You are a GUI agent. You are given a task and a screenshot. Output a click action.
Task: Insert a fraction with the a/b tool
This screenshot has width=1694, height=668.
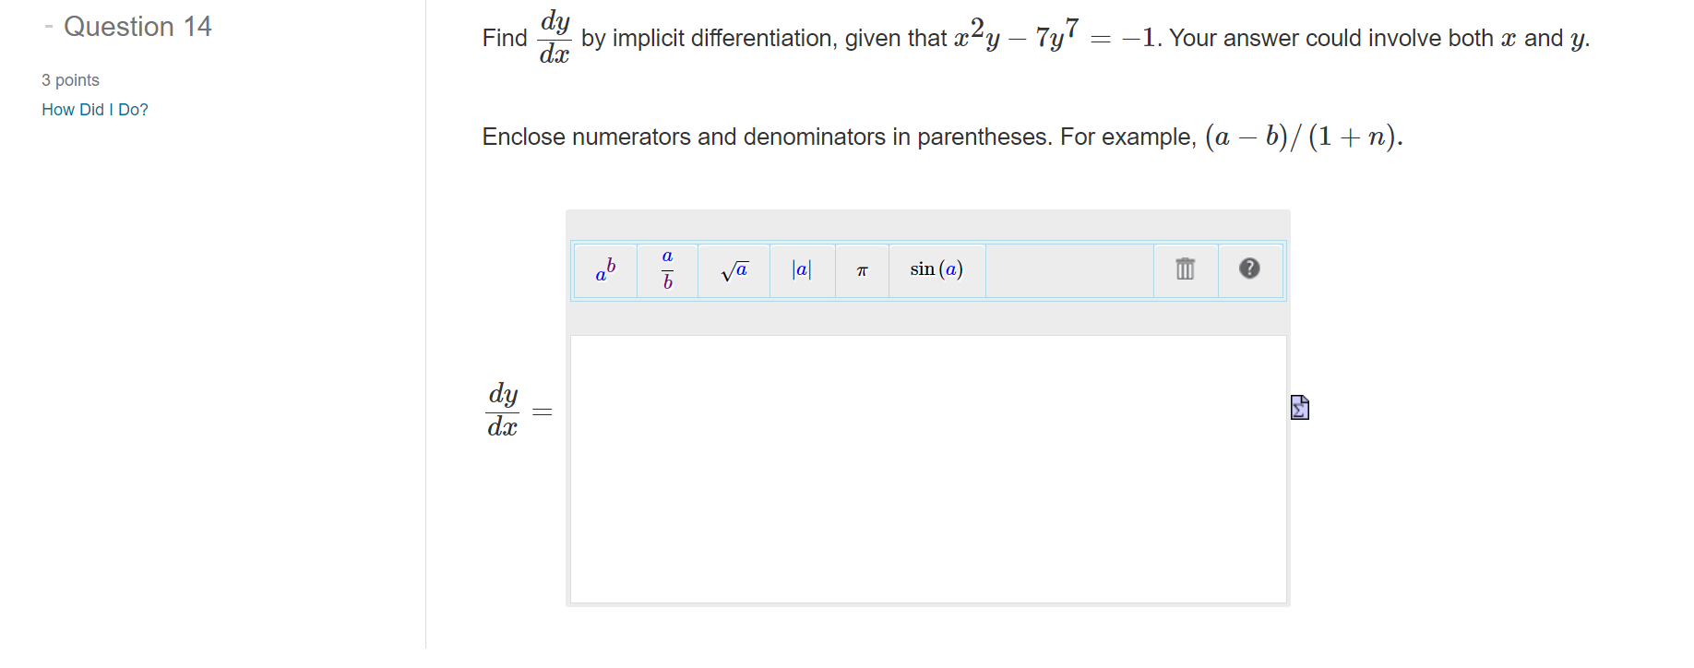coord(666,269)
